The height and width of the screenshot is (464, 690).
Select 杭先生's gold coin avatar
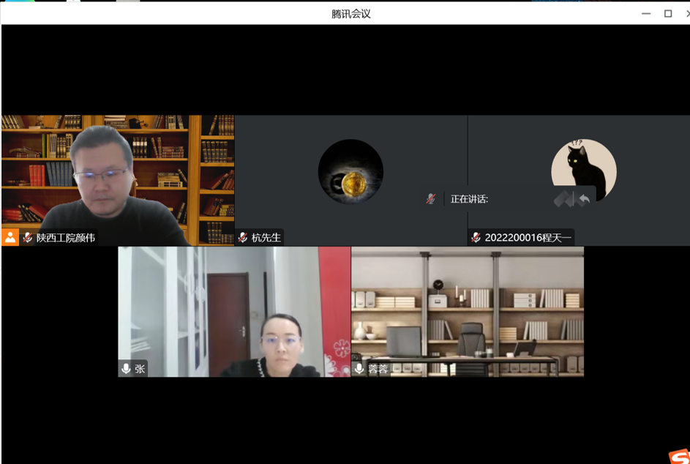(x=350, y=172)
